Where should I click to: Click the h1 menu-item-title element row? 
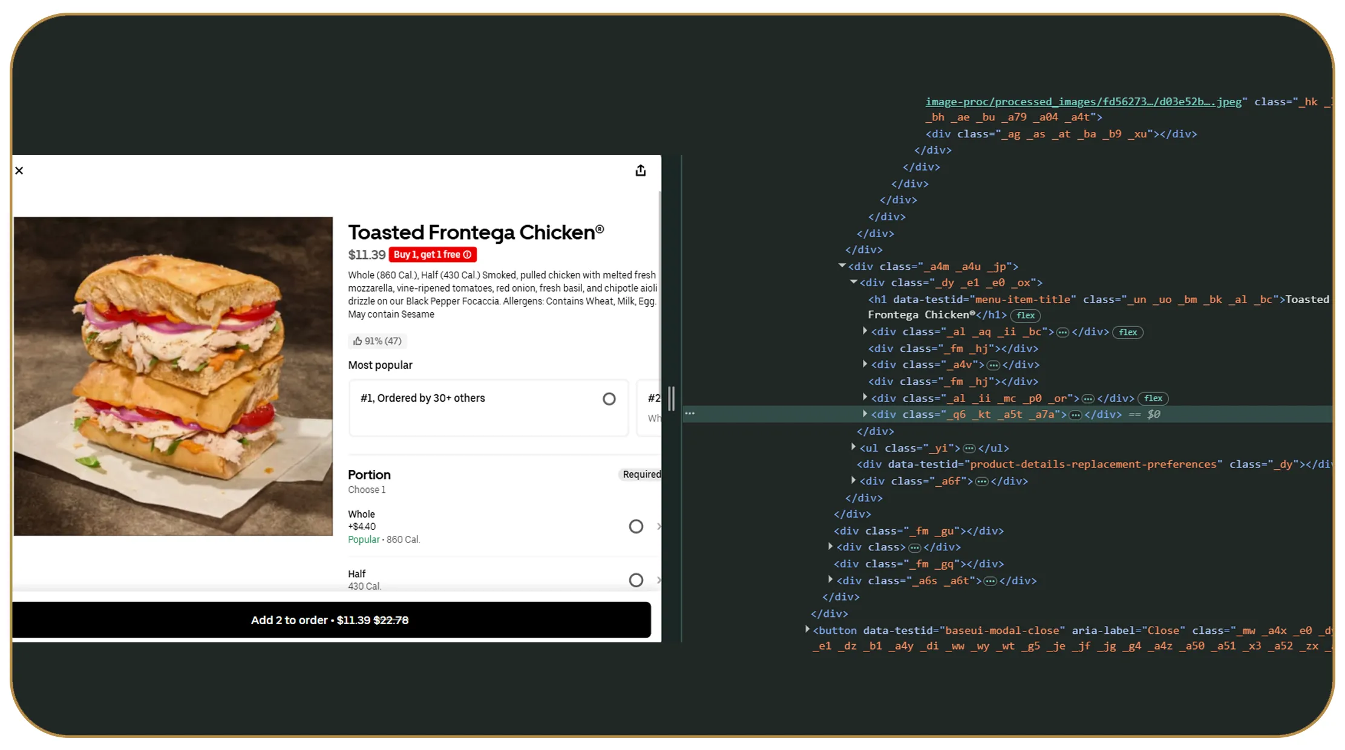(x=1098, y=307)
